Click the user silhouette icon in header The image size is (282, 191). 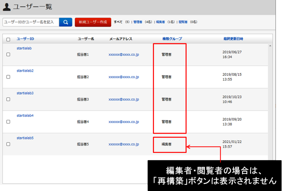pyautogui.click(x=7, y=7)
